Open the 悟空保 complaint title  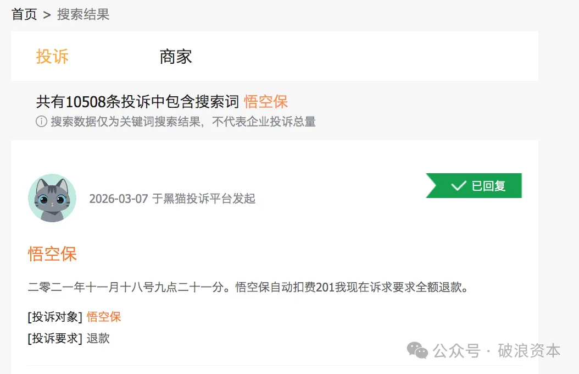(52, 254)
